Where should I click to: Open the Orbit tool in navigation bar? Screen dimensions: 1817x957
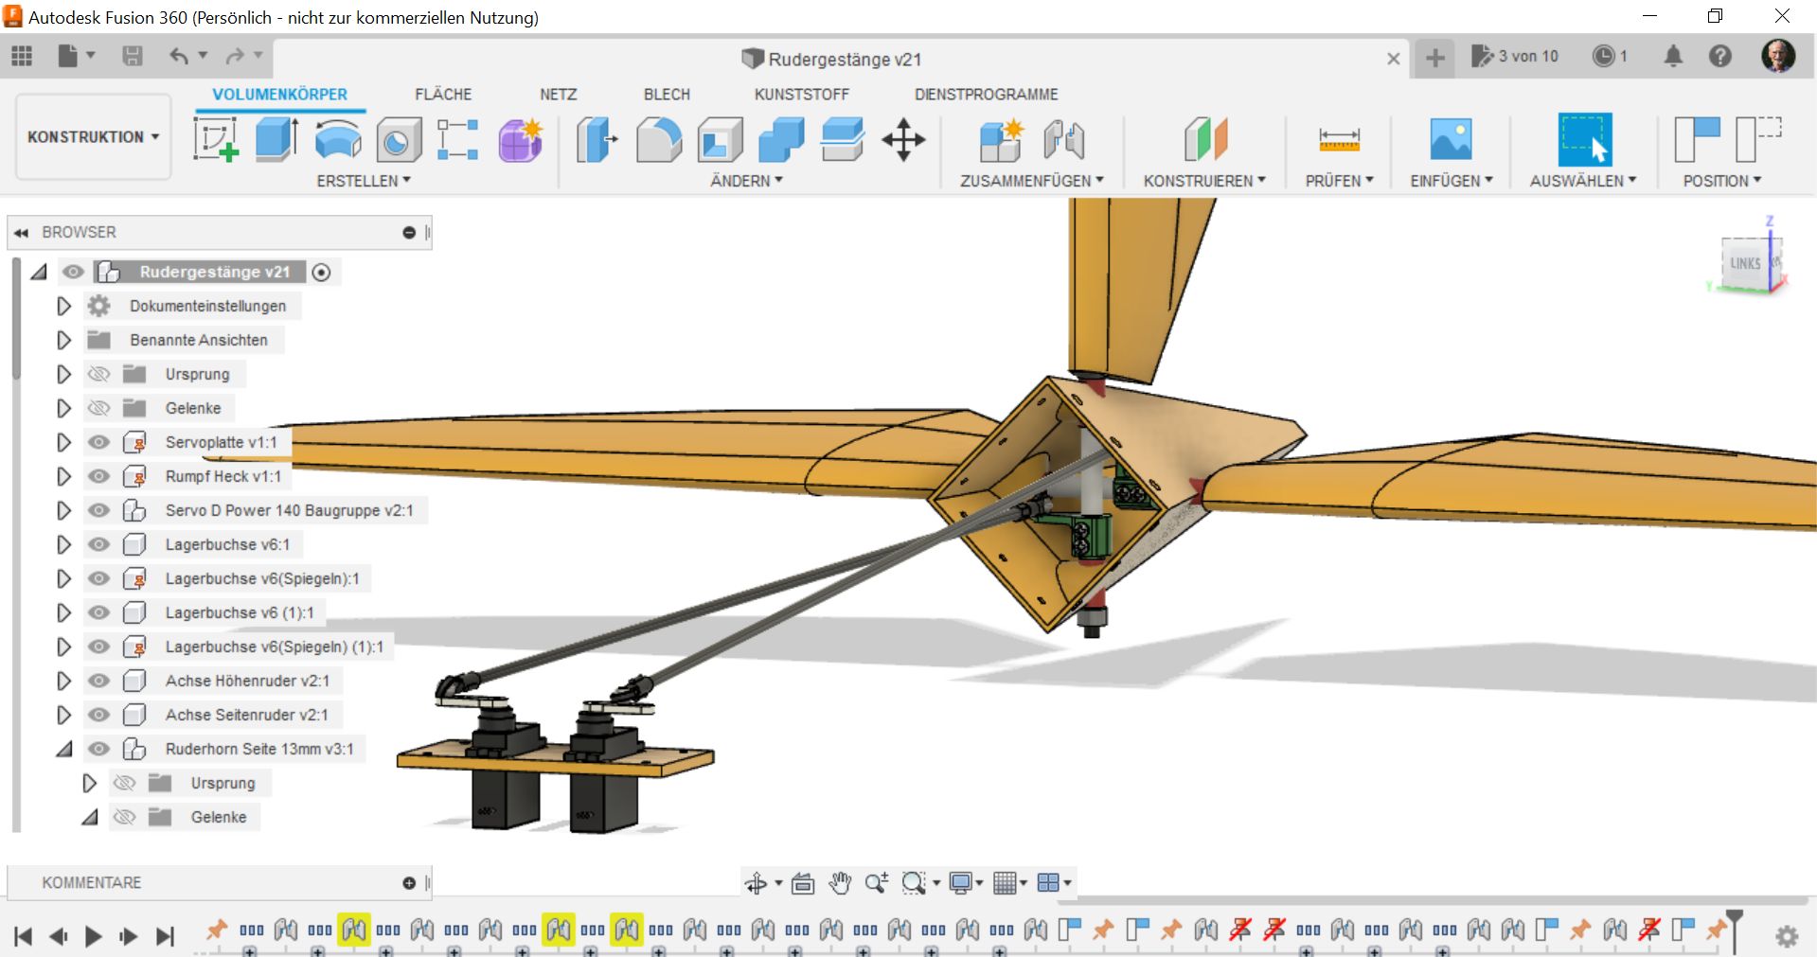tap(756, 883)
